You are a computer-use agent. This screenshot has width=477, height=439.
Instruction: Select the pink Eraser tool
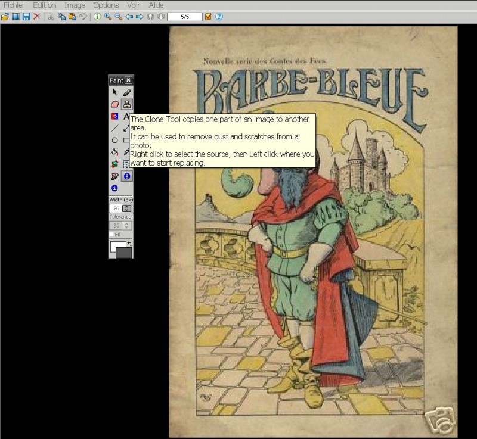click(114, 104)
